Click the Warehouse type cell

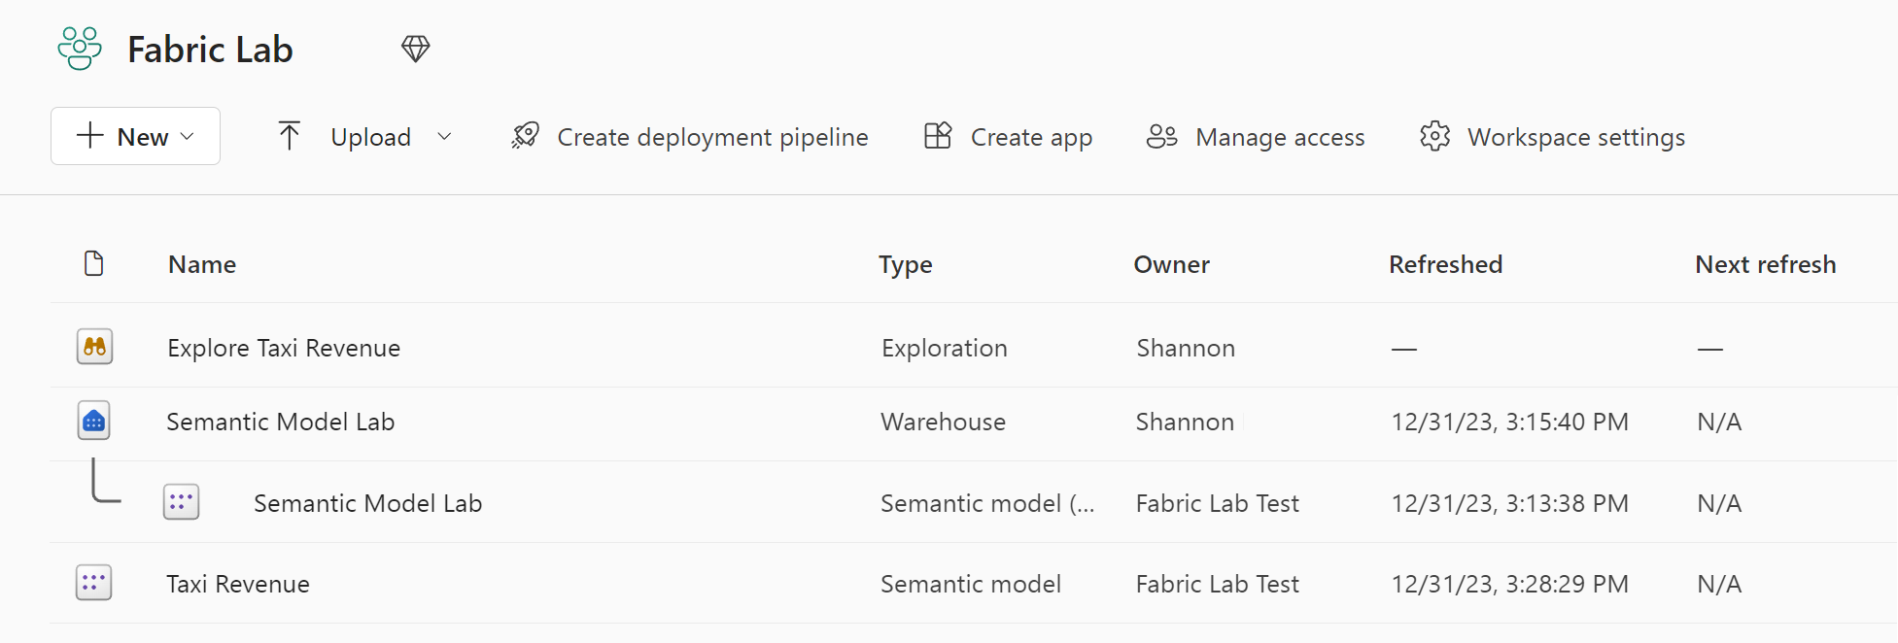click(943, 422)
